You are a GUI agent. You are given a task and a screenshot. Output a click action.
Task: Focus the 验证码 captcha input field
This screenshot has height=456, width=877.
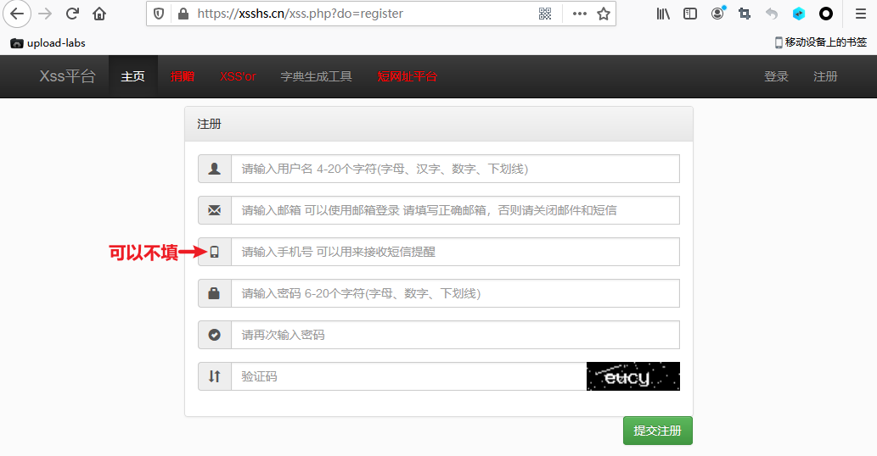(x=409, y=376)
